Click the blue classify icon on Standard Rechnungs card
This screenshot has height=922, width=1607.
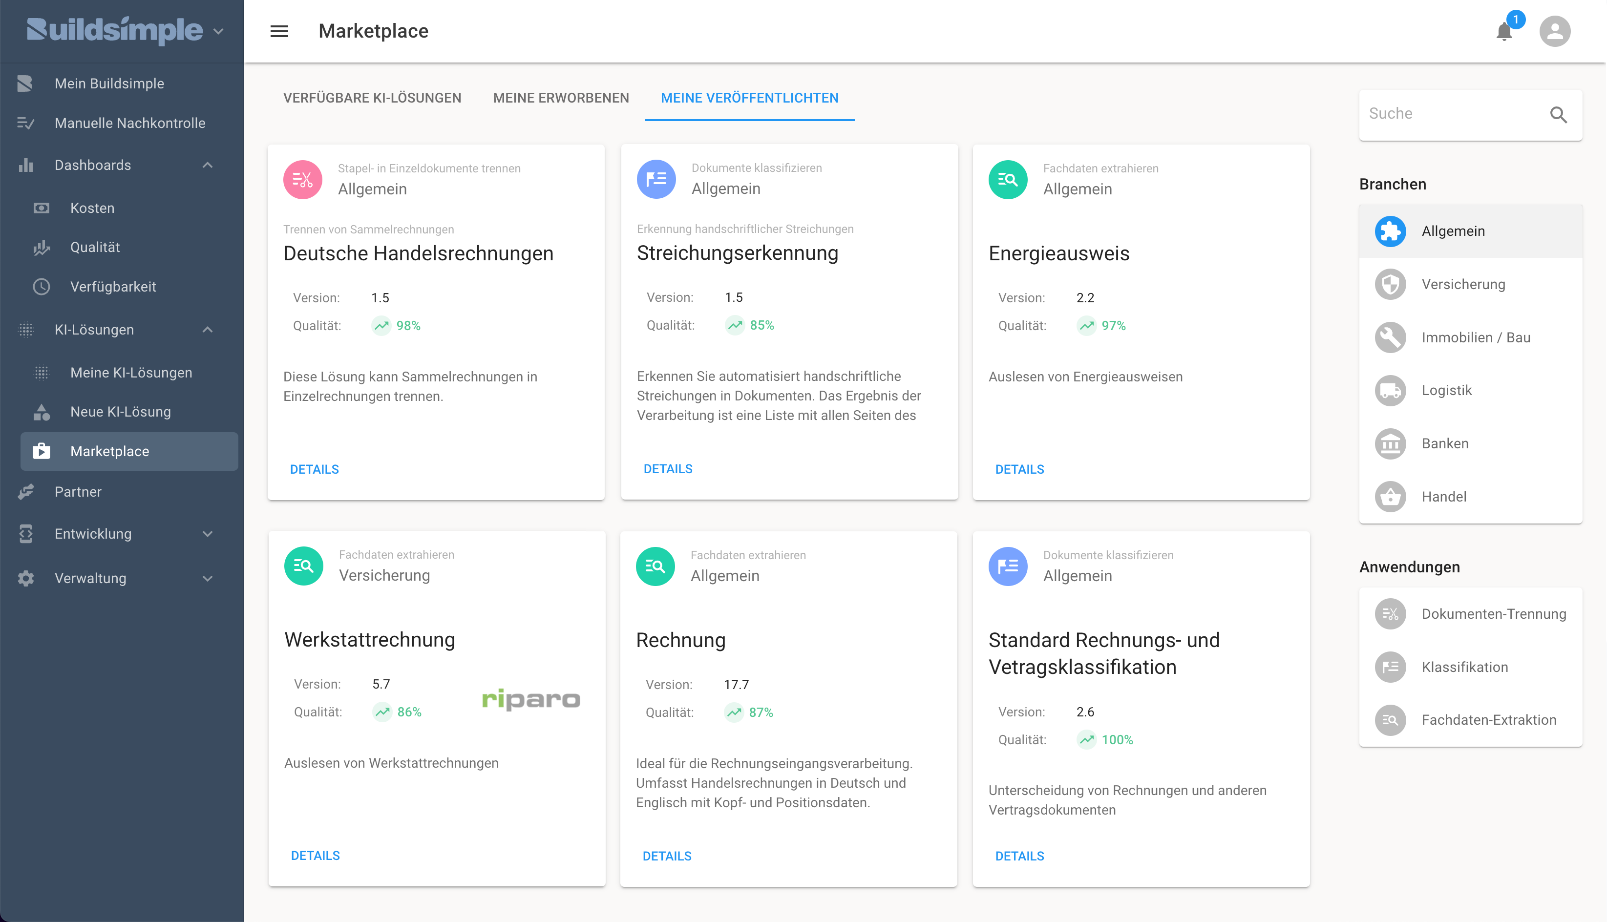[x=1007, y=567]
